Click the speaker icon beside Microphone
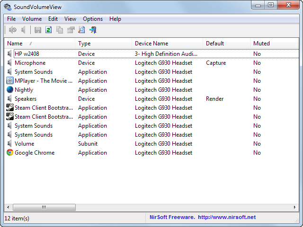Viewport: 303px width, 227px height. coord(9,63)
